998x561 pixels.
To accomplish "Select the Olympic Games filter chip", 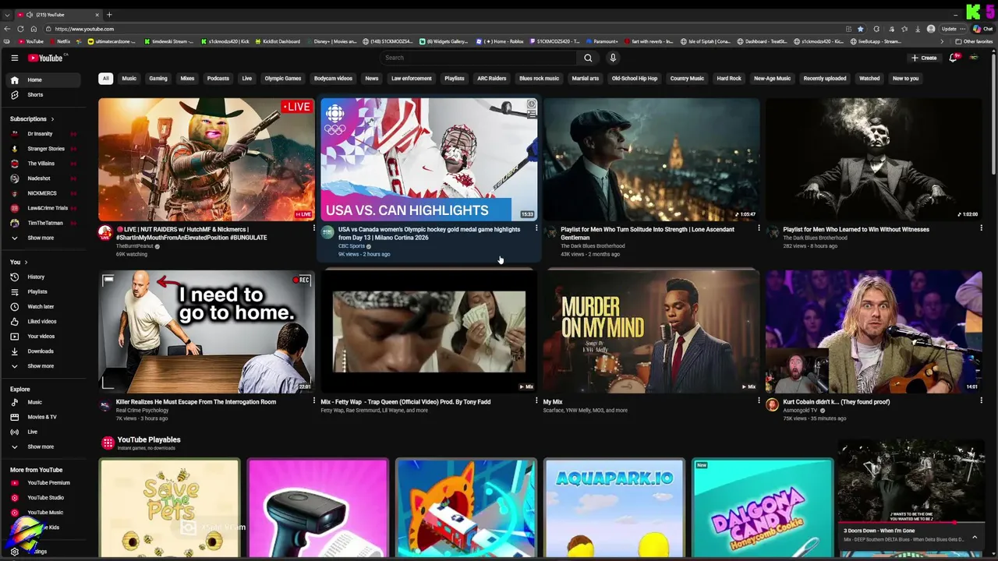I will (283, 78).
